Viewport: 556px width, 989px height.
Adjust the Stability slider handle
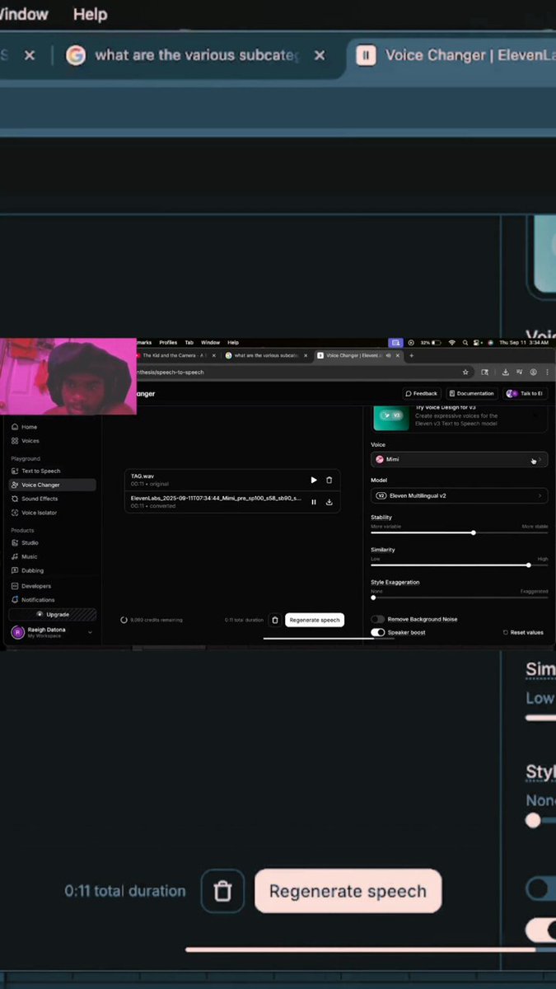(x=473, y=532)
